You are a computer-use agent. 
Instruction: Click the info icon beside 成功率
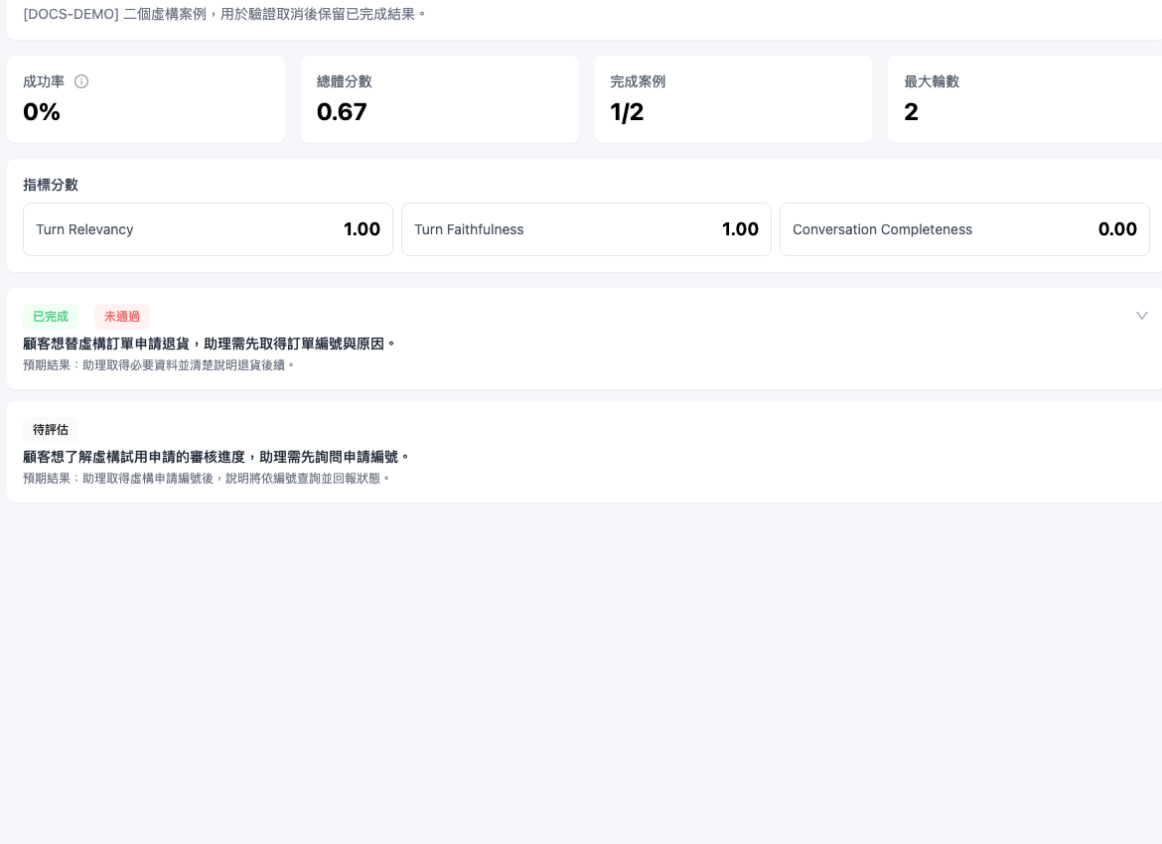[81, 81]
